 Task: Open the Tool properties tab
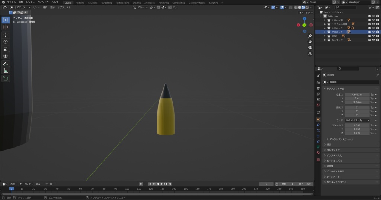[x=318, y=76]
